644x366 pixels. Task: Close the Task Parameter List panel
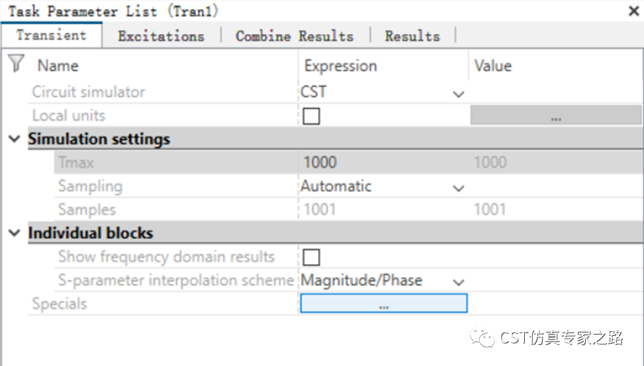point(634,11)
